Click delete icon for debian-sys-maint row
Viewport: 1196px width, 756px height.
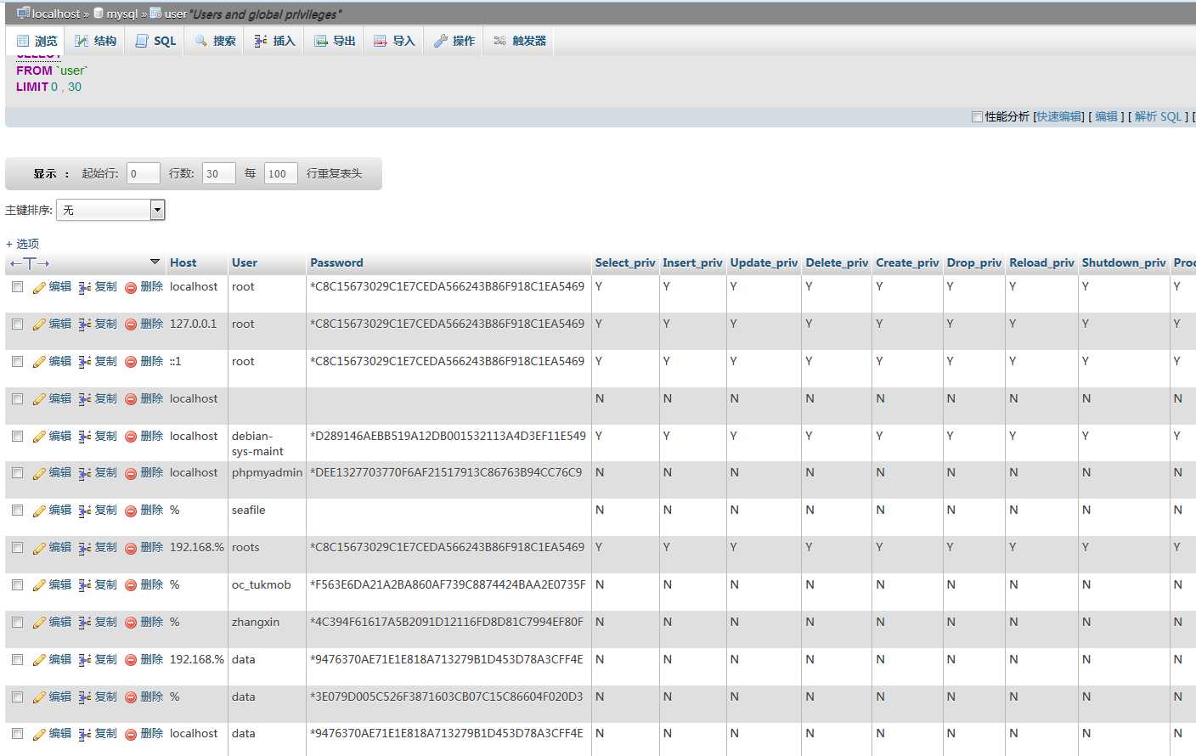click(x=131, y=437)
